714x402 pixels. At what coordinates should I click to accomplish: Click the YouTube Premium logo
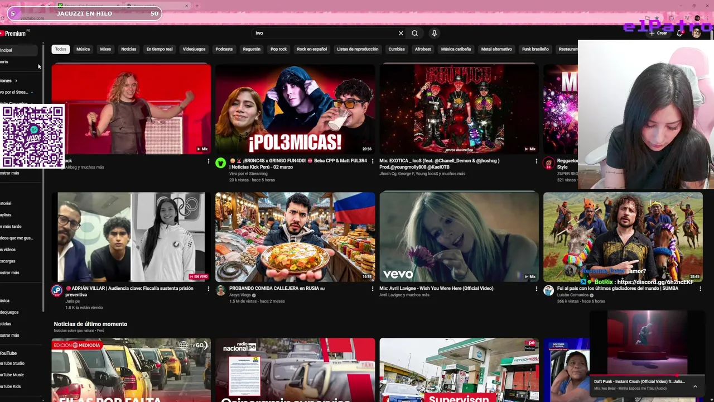click(x=13, y=33)
